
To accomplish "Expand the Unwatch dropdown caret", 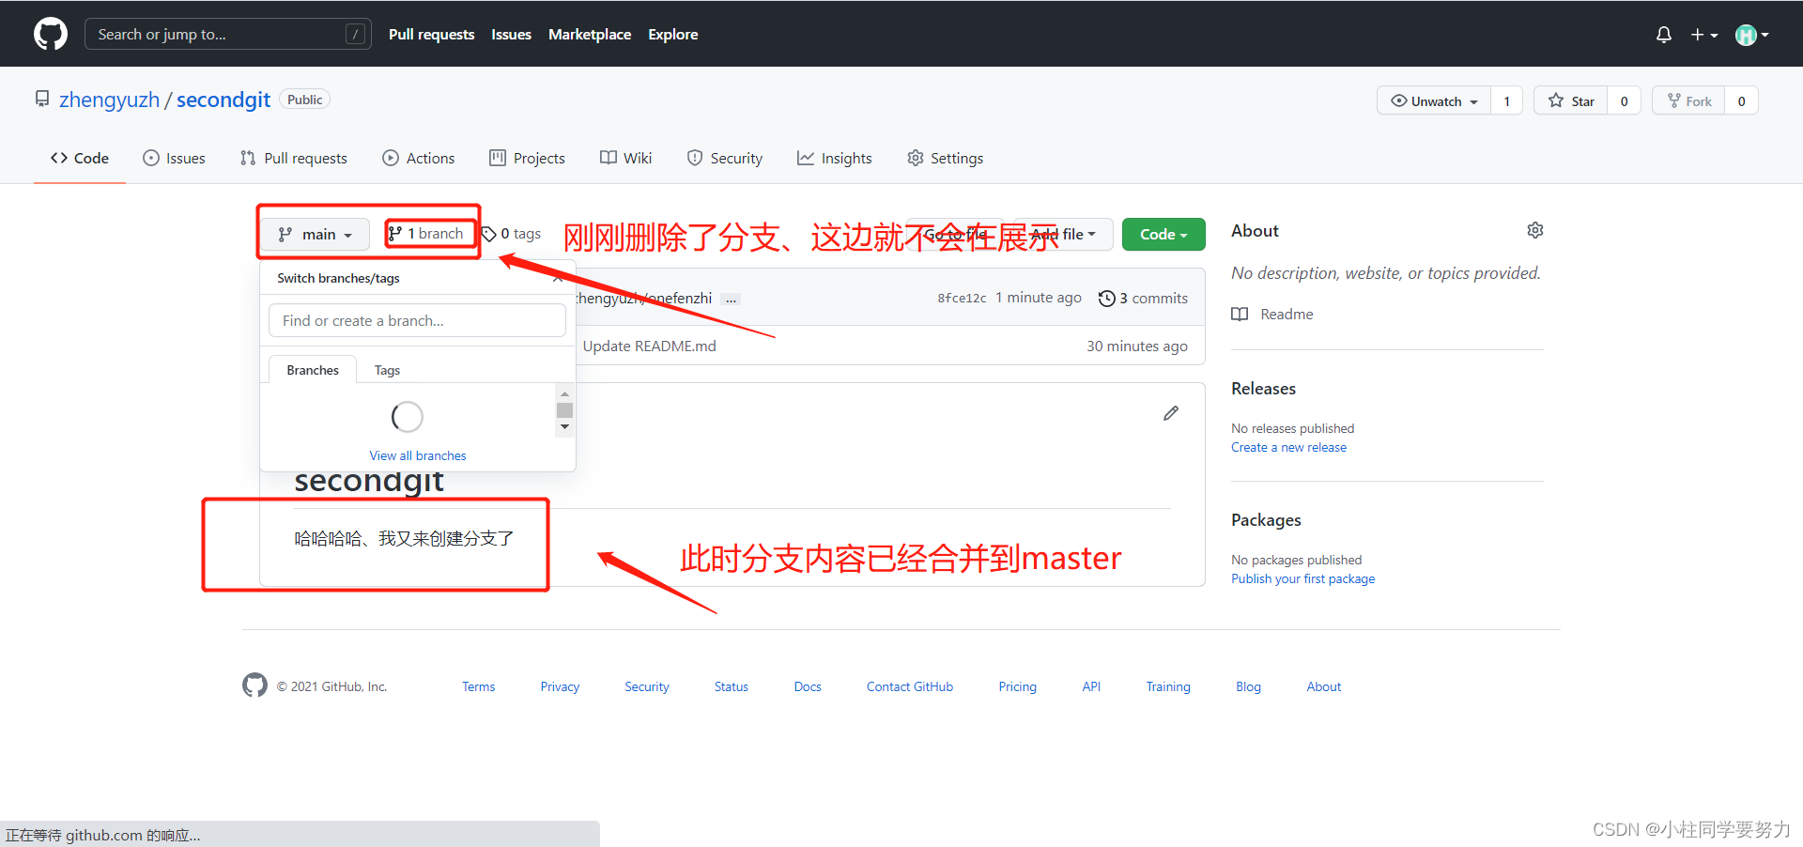I will [1474, 101].
